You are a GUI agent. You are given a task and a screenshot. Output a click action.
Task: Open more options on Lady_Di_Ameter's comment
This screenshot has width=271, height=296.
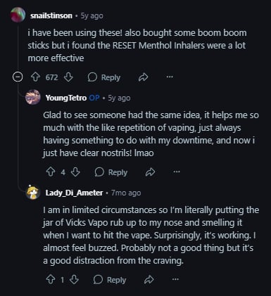(175, 279)
